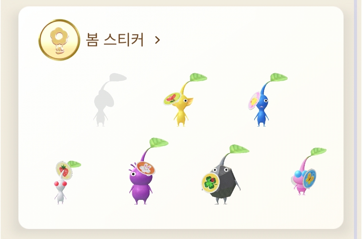Tap the gold flower badge icon
The width and height of the screenshot is (362, 239).
pyautogui.click(x=59, y=40)
